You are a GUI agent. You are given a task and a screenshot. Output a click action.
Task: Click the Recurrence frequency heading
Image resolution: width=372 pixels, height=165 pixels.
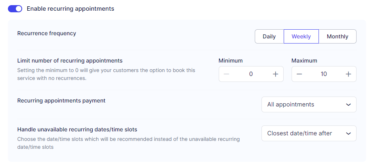(47, 33)
